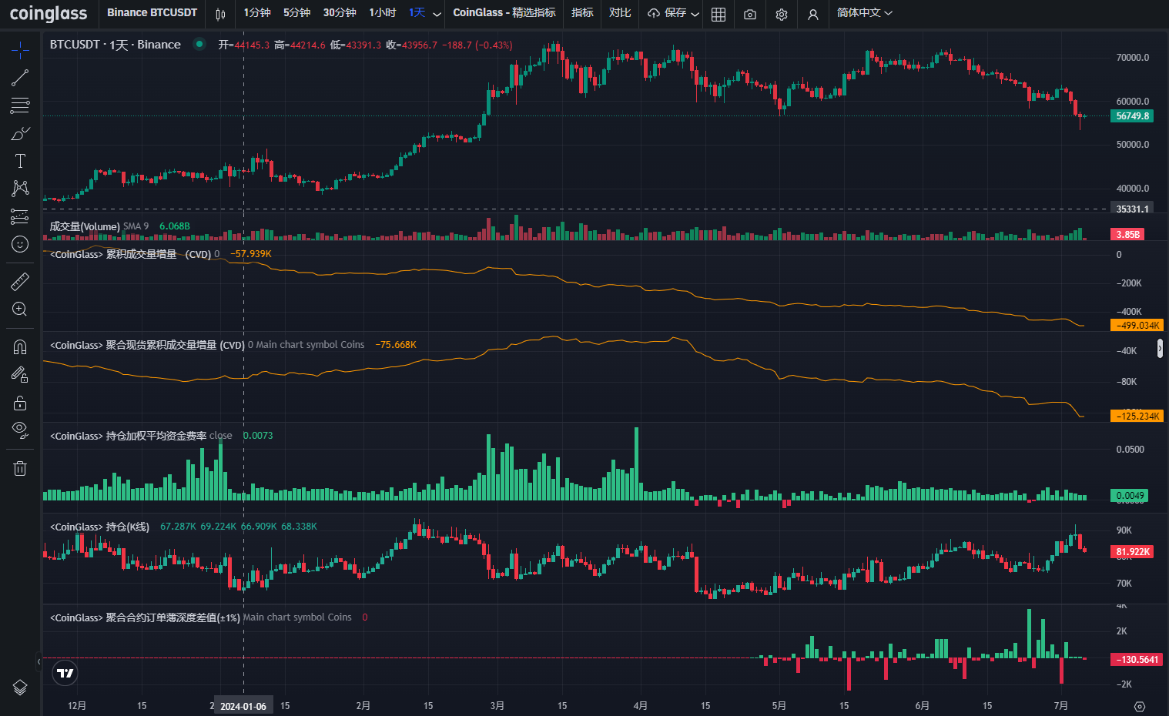Click the 56749.8 current price label
Viewport: 1169px width, 716px height.
tap(1132, 116)
